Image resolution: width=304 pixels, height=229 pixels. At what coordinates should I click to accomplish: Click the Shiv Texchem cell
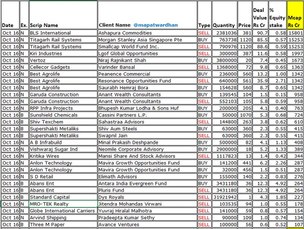click(x=63, y=122)
